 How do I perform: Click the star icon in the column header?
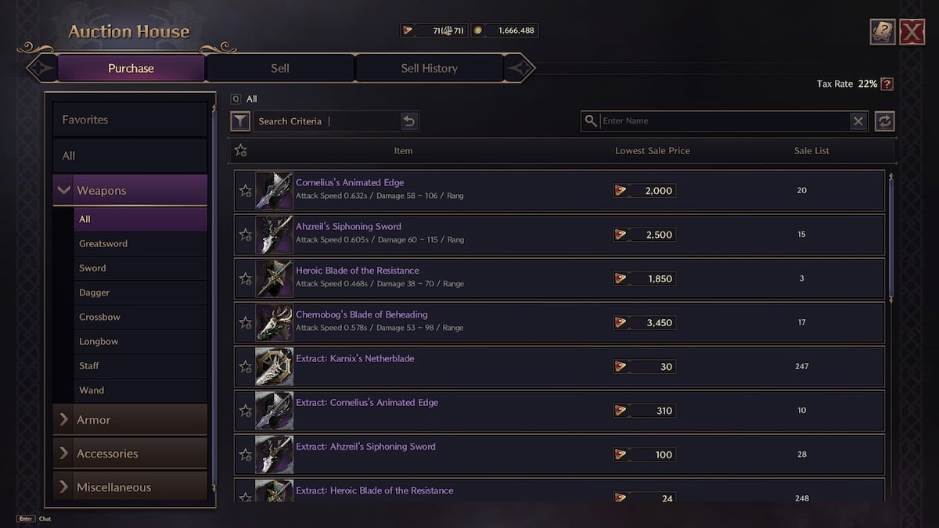pyautogui.click(x=241, y=150)
